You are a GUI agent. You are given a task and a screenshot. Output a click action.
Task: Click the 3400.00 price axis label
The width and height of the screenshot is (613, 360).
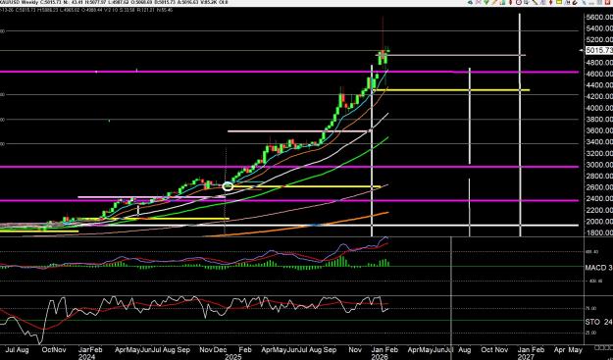(599, 142)
